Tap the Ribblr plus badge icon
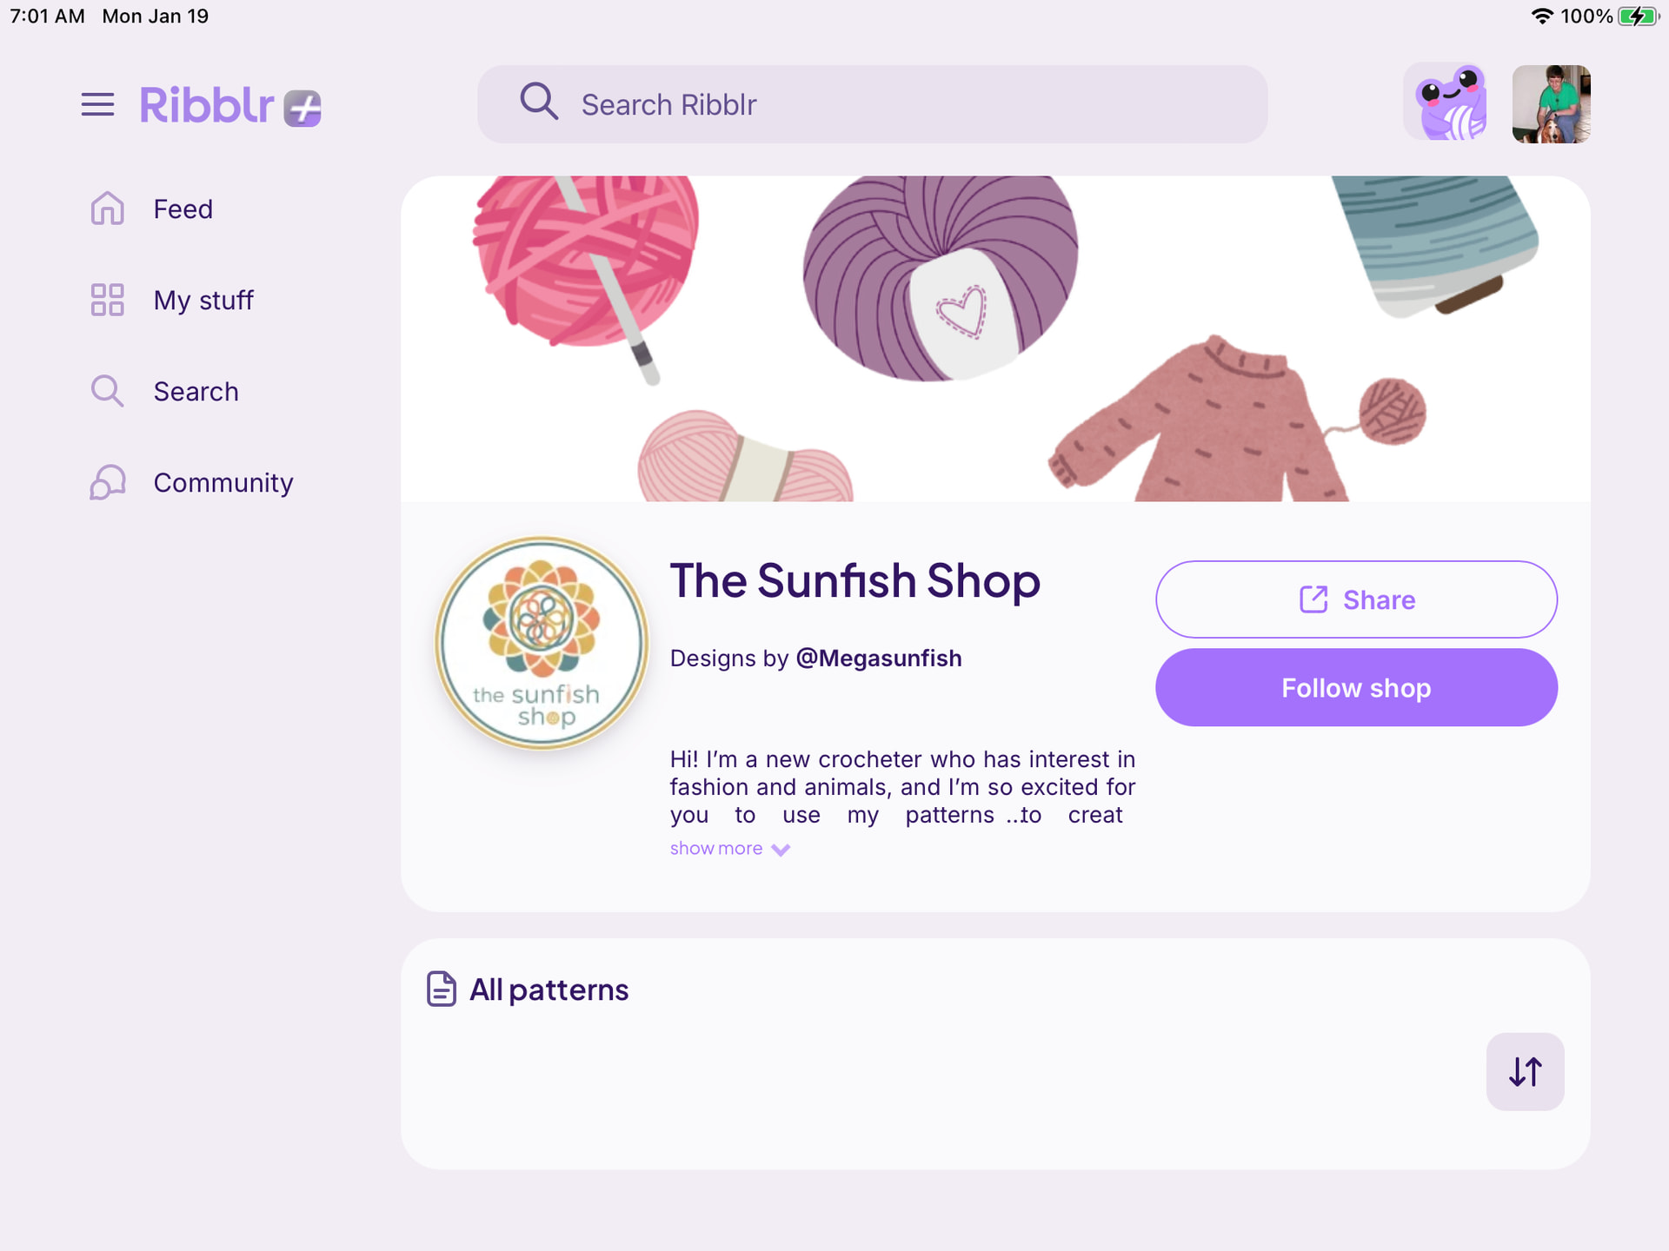 click(x=303, y=109)
